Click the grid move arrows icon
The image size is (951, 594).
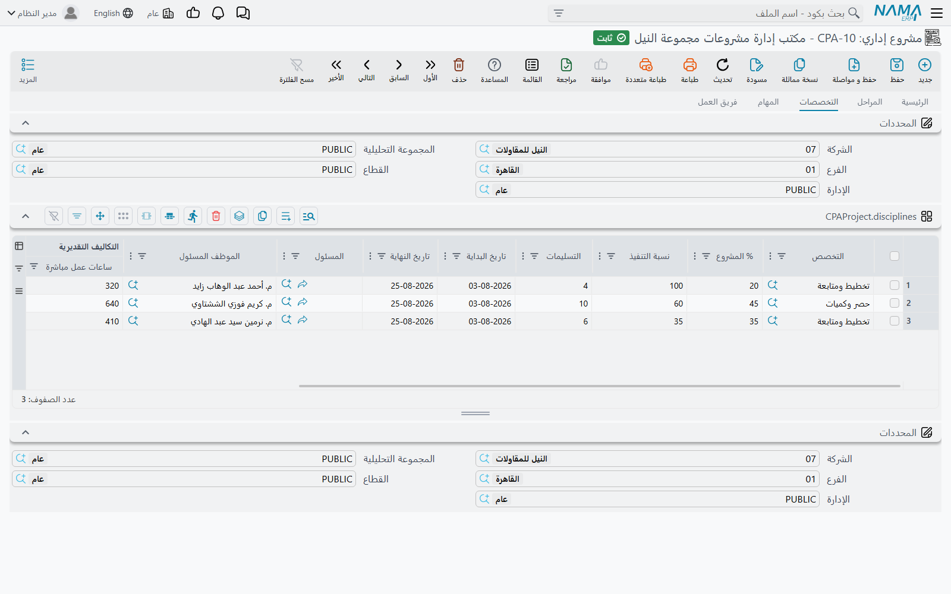[x=100, y=216]
